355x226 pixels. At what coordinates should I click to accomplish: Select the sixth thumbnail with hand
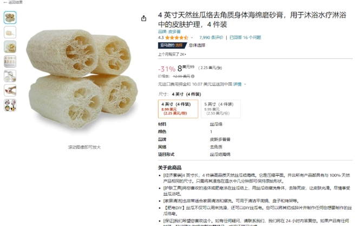tap(10, 90)
